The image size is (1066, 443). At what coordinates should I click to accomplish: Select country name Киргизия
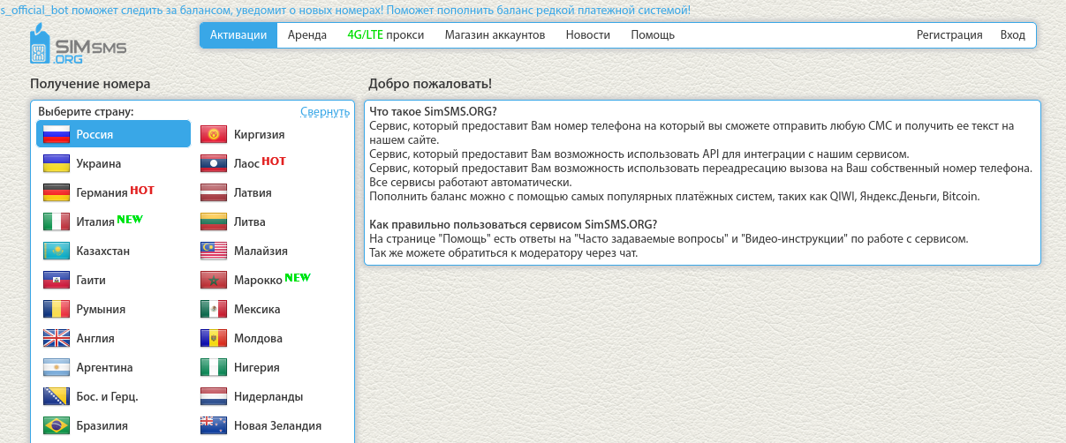tap(259, 134)
